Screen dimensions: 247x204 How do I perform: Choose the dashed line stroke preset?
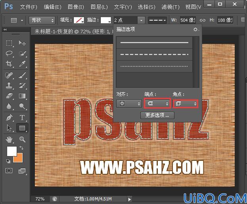(x=154, y=54)
